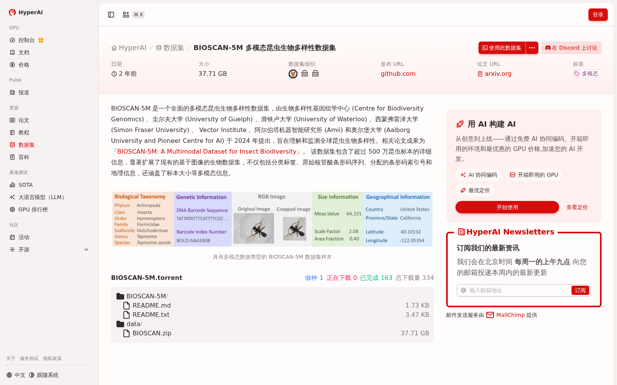Expand the 开源 menu chevron
Screen dimensions: 617x385
tap(86, 249)
